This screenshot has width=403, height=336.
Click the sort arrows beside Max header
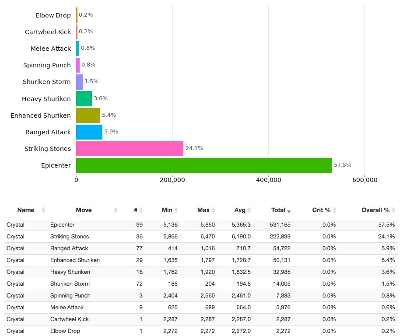click(213, 210)
